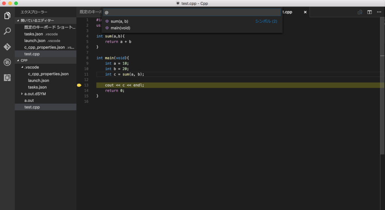Click the editor vertical scrollbar
The height and width of the screenshot is (210, 385).
click(382, 86)
